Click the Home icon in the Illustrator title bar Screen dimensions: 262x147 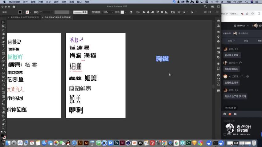pos(14,7)
